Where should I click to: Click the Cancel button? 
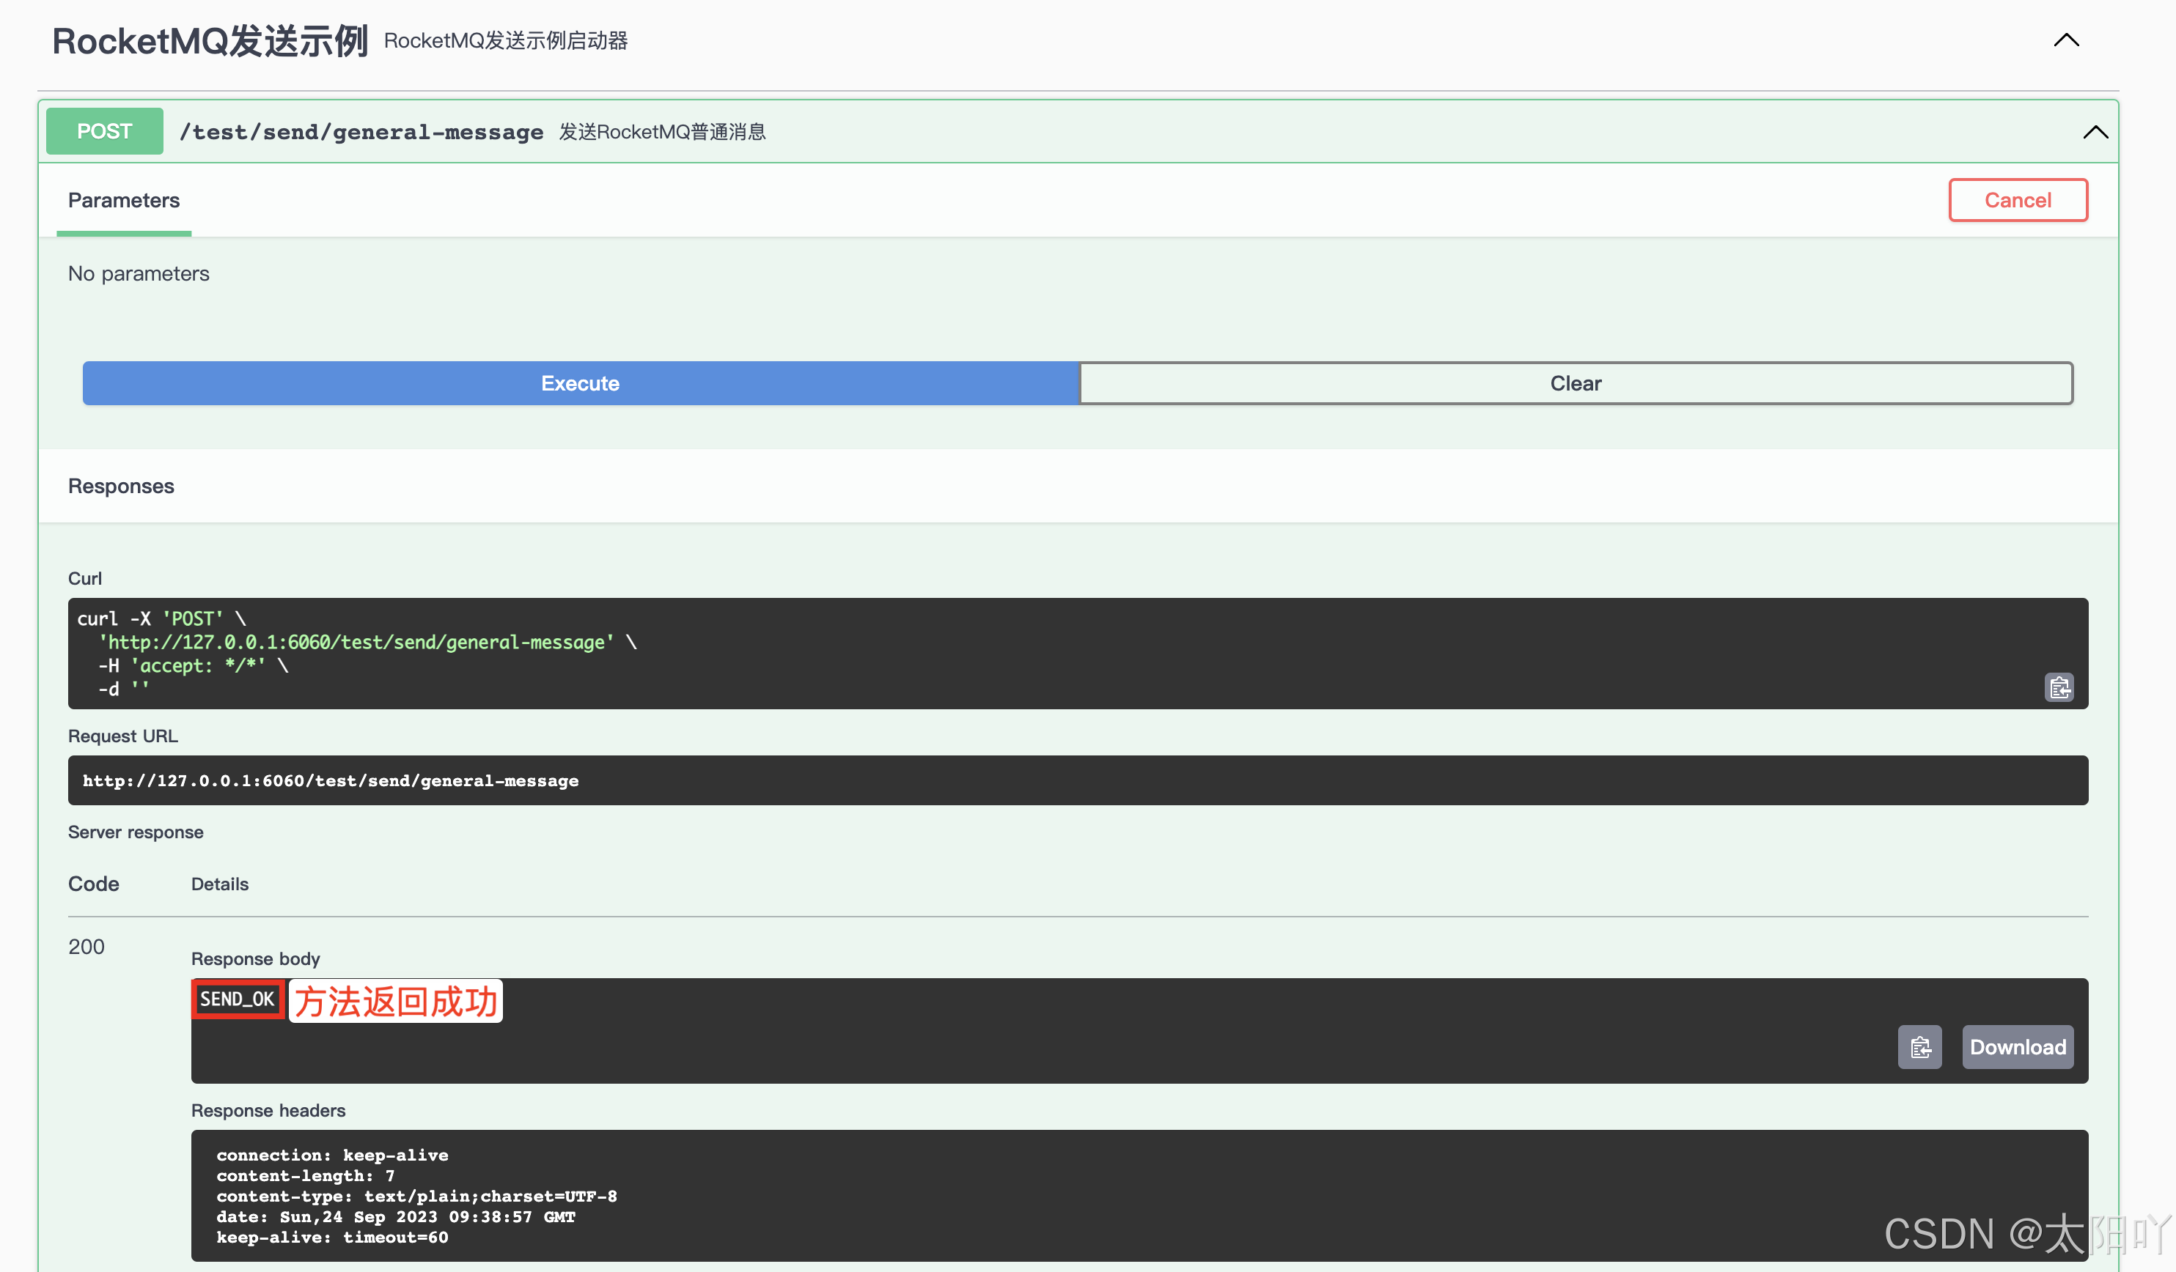2018,199
